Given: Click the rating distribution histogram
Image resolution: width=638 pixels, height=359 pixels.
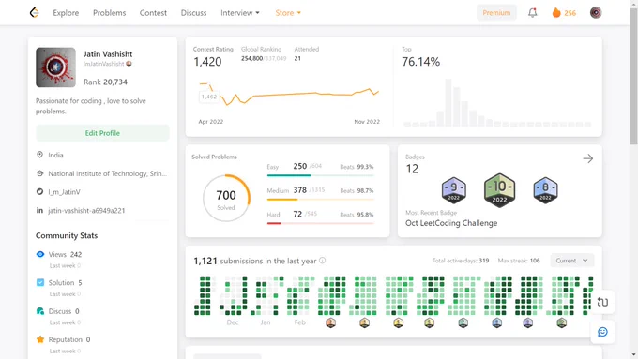Looking at the screenshot, I should (497, 102).
